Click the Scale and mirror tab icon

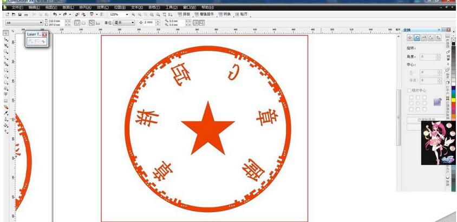424,37
